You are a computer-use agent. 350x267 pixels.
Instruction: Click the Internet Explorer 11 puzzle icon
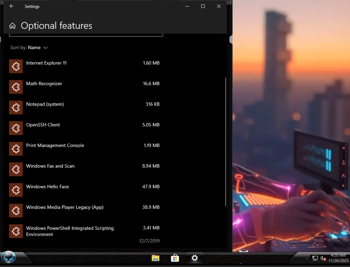coord(16,66)
